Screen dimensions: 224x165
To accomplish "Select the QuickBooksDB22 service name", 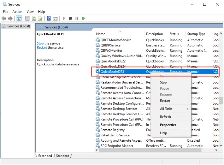I will coord(113,61).
